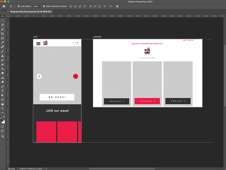Choose the Brush tool
This screenshot has height=170, width=226.
[2, 51]
